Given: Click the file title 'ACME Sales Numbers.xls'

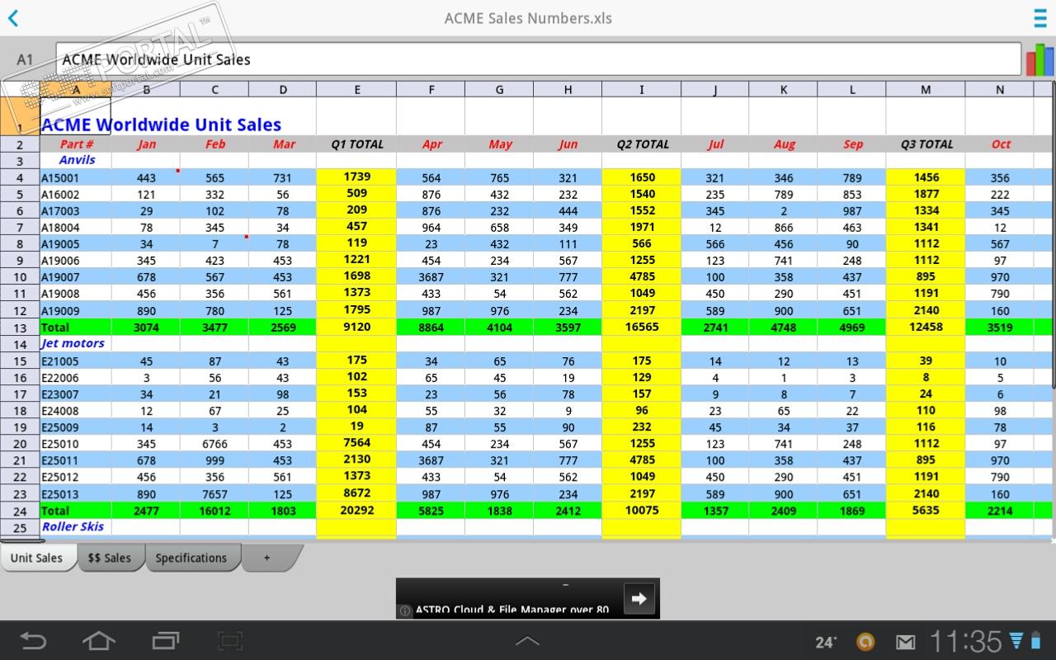Looking at the screenshot, I should pos(528,18).
